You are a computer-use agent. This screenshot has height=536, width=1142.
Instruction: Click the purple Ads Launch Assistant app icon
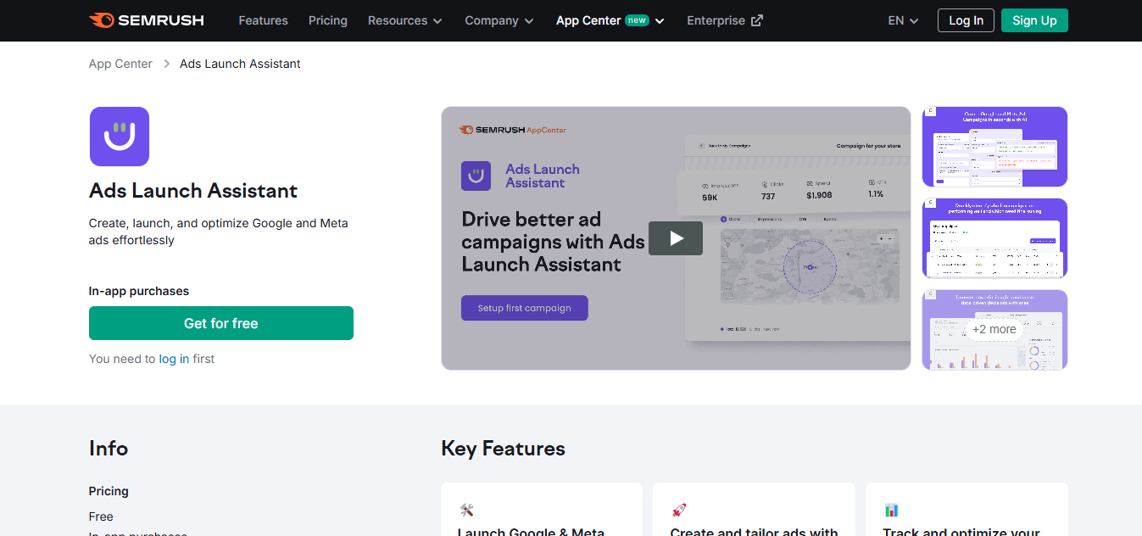(120, 137)
